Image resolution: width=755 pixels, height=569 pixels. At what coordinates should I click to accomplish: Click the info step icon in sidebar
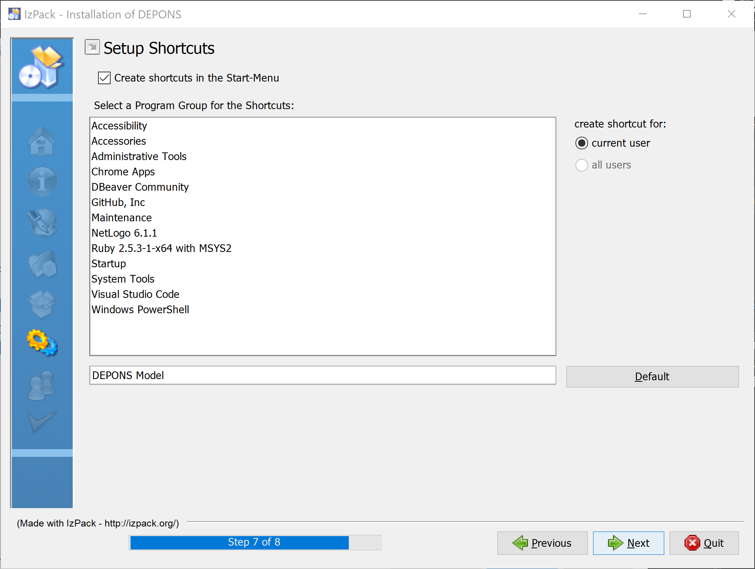[x=42, y=181]
